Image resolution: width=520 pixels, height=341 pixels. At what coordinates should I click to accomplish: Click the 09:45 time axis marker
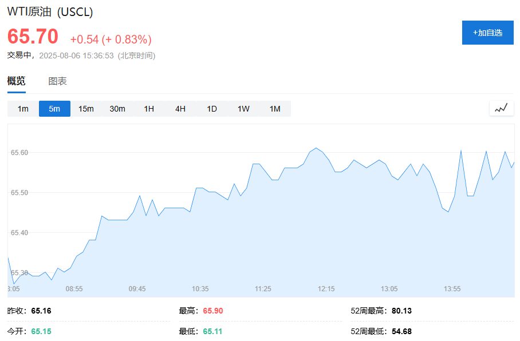coord(137,289)
